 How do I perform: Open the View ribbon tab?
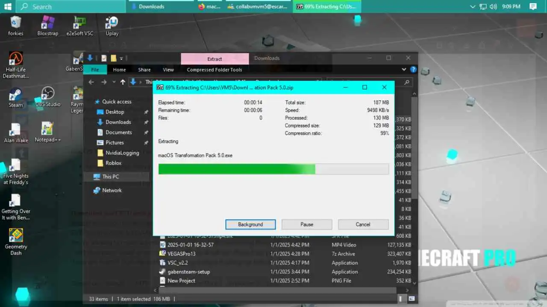pos(168,70)
